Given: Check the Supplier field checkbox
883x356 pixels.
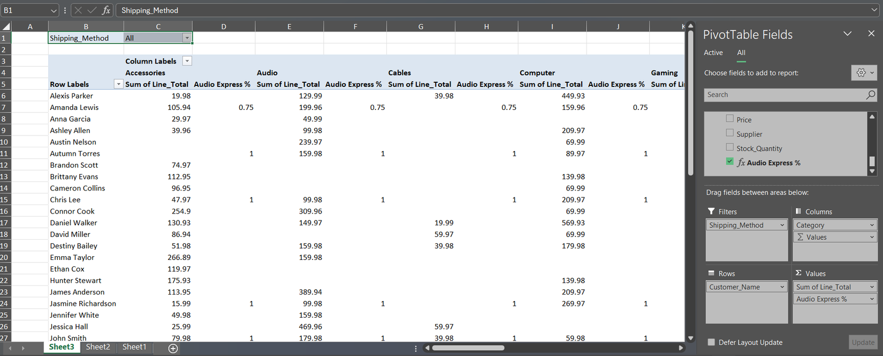Looking at the screenshot, I should [x=730, y=133].
